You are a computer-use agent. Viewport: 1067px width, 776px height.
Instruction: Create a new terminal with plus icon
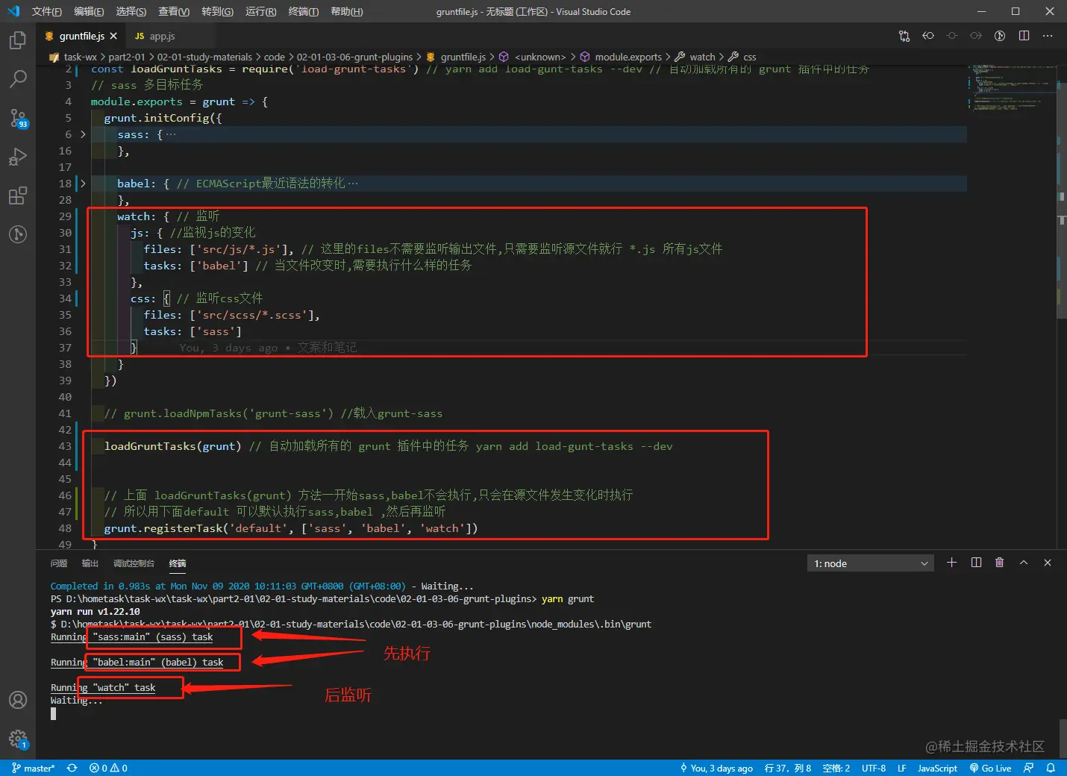pos(951,563)
